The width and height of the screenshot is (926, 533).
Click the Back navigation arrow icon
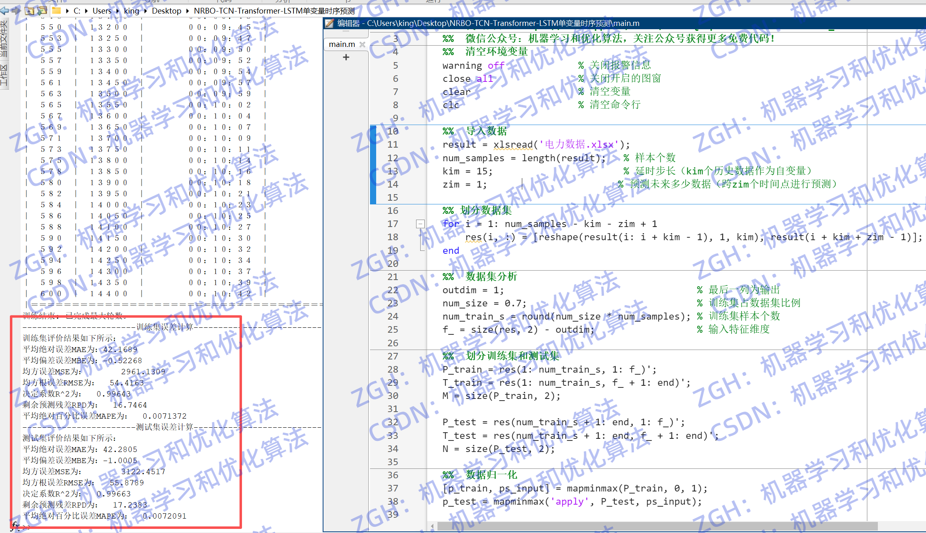pos(5,11)
